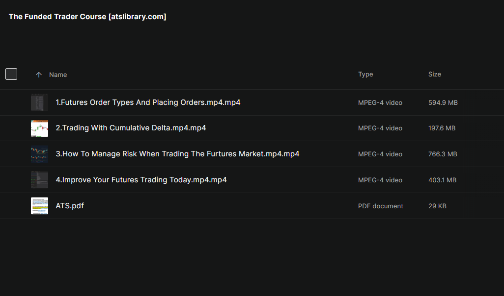Viewport: 504px width, 296px height.
Task: Open thumbnail of Trading With Cumulative Delta video
Action: tap(39, 128)
